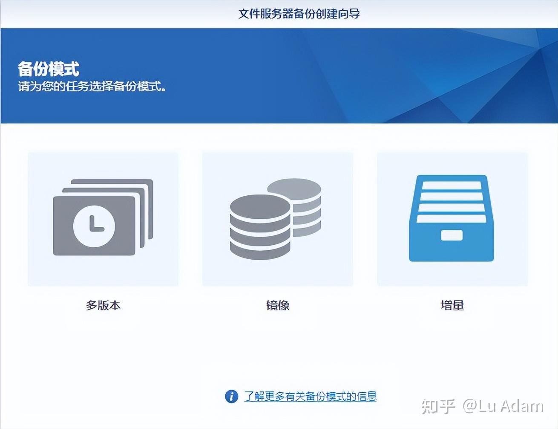This screenshot has height=429, width=558.
Task: Choose the incremental backup archive icon
Action: [x=451, y=219]
